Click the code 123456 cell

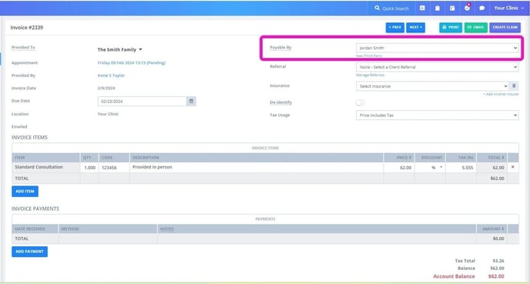pos(114,168)
